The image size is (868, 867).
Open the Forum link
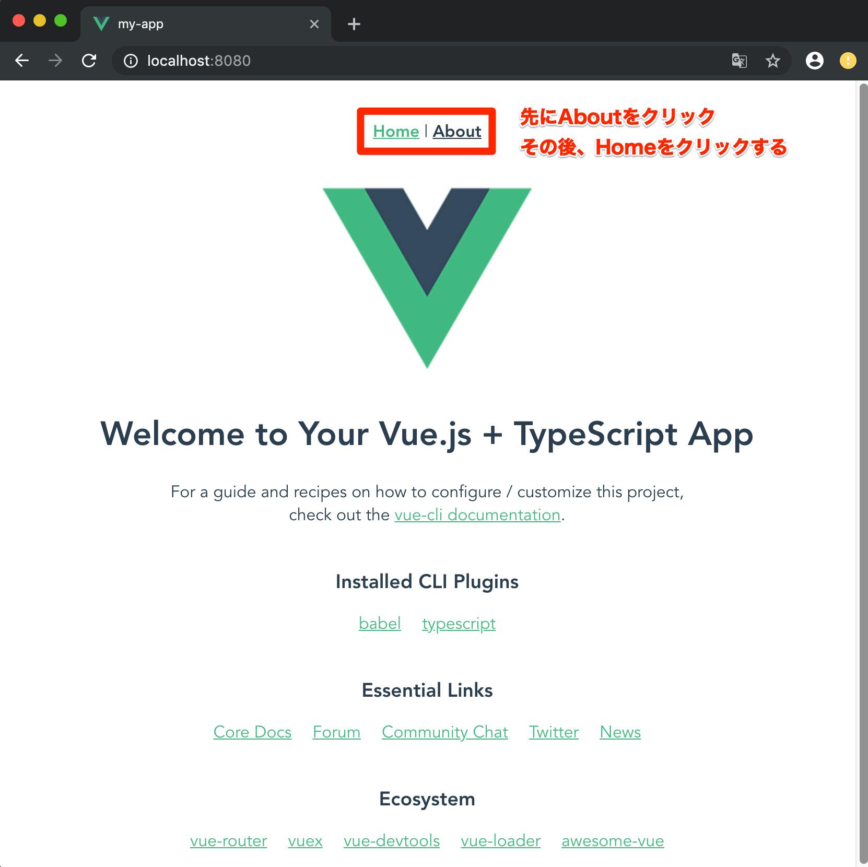tap(336, 732)
